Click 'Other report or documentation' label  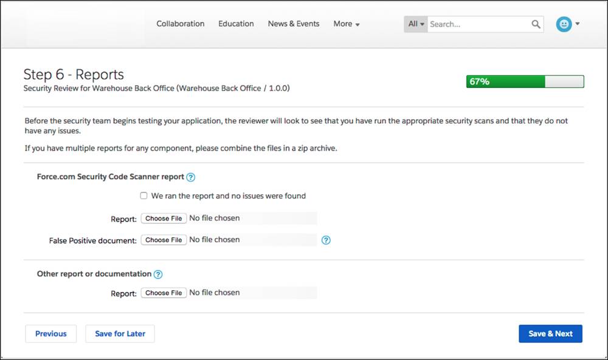click(x=94, y=274)
